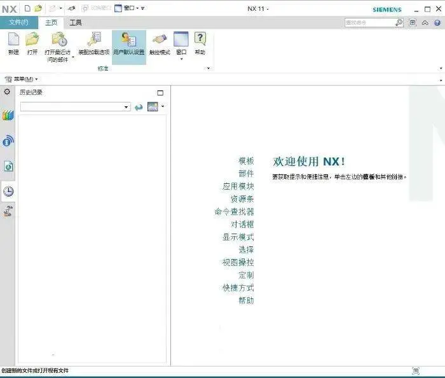The image size is (445, 378).
Task: Click the 欢迎使用 NX! heading
Action: tap(309, 162)
